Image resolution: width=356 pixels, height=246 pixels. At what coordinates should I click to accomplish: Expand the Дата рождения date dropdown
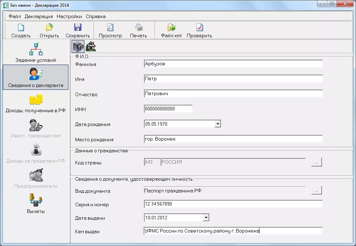point(218,124)
